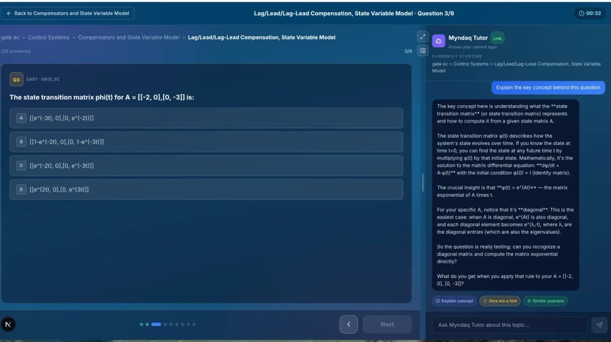Click the 00:32 timer indicator

coord(590,13)
